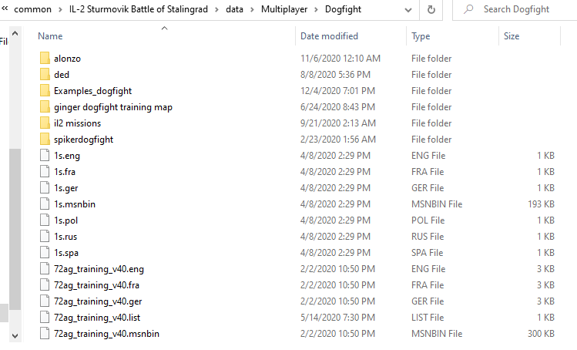The width and height of the screenshot is (577, 350).
Task: Select the 72ag_training_v40.msnbin file
Action: click(x=106, y=334)
